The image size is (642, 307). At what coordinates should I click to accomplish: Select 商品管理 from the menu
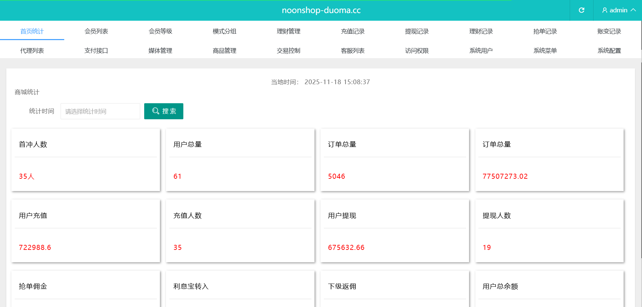coord(224,51)
